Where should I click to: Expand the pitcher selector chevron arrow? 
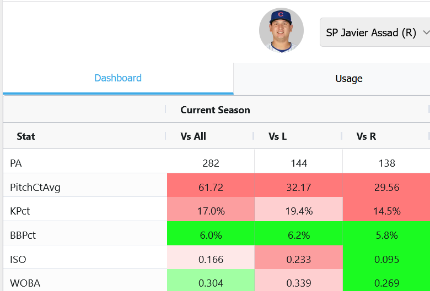pyautogui.click(x=426, y=32)
